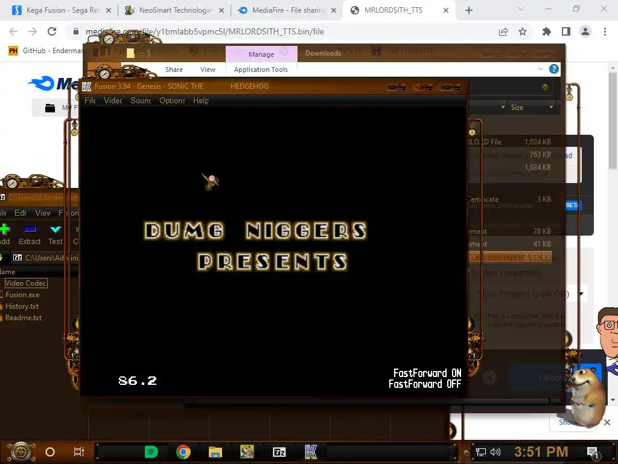Click the Kega Fusion K icon in the title bar
Viewport: 618px width, 464px height.
[87, 86]
